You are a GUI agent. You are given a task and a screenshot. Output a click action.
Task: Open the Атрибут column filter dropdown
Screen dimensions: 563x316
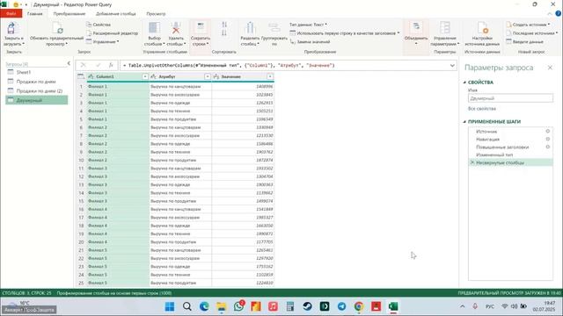click(208, 76)
